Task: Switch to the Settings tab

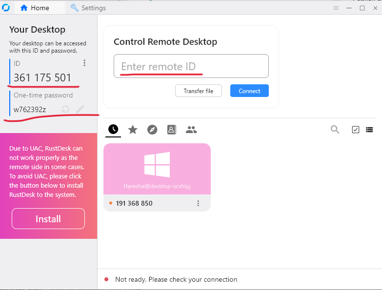Action: 88,8
